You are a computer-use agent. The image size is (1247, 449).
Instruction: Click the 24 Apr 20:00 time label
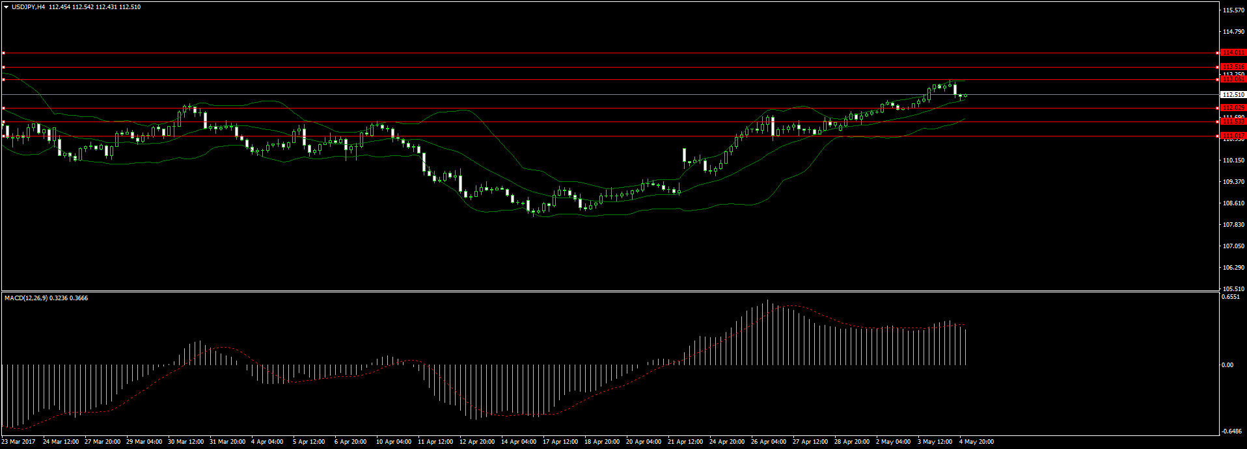tap(727, 442)
